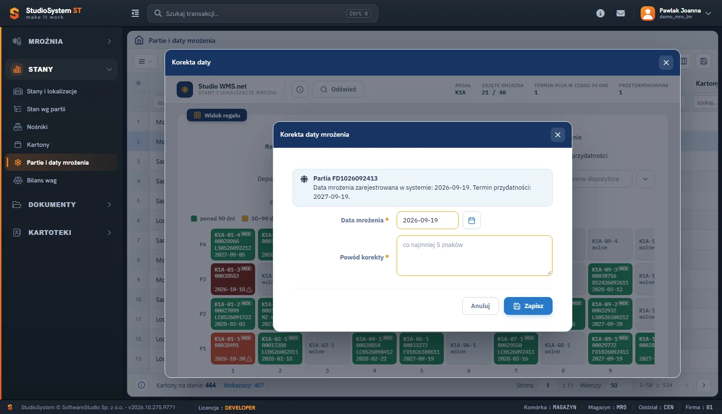The height and width of the screenshot is (414, 722).
Task: Close the Korekta daty mrożenia dialog
Action: click(x=558, y=135)
